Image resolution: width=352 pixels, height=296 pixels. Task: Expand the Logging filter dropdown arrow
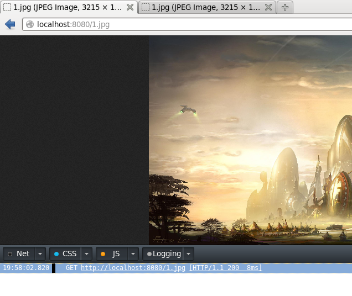pyautogui.click(x=189, y=254)
